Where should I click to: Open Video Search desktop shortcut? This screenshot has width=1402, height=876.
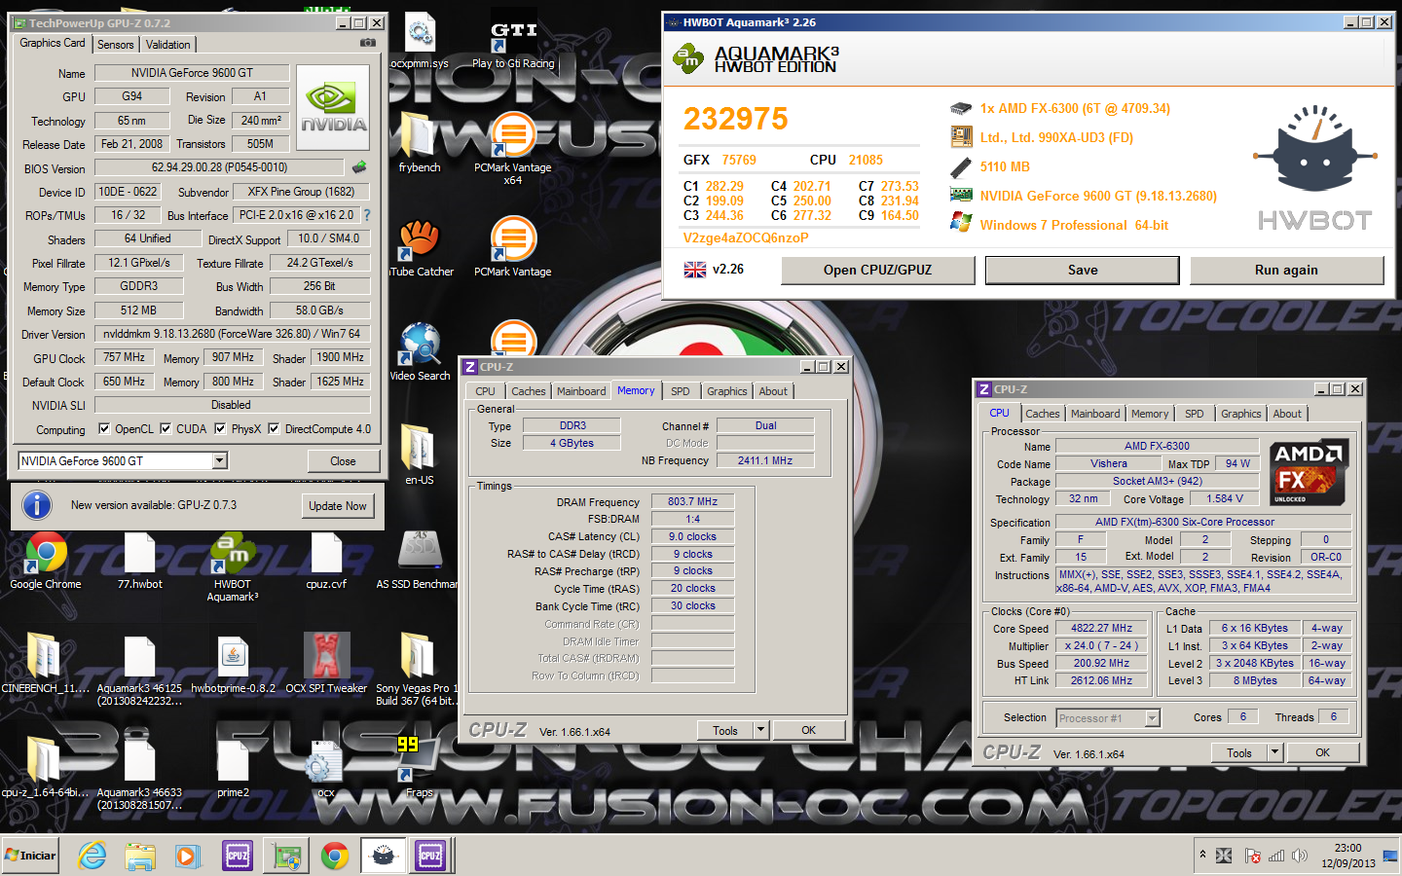coord(421,351)
